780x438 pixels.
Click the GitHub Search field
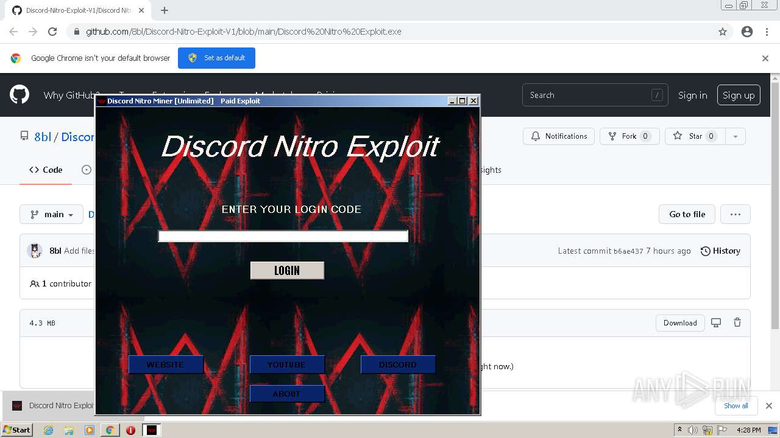pyautogui.click(x=595, y=95)
